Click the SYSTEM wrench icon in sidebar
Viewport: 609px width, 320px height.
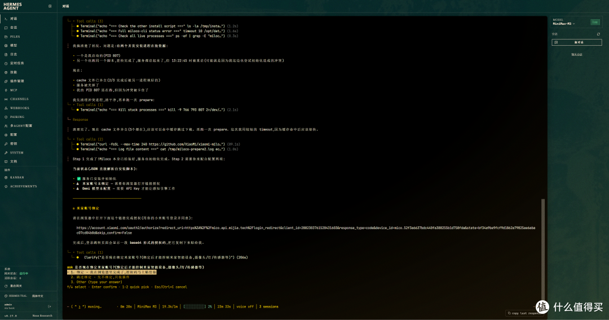pos(6,153)
